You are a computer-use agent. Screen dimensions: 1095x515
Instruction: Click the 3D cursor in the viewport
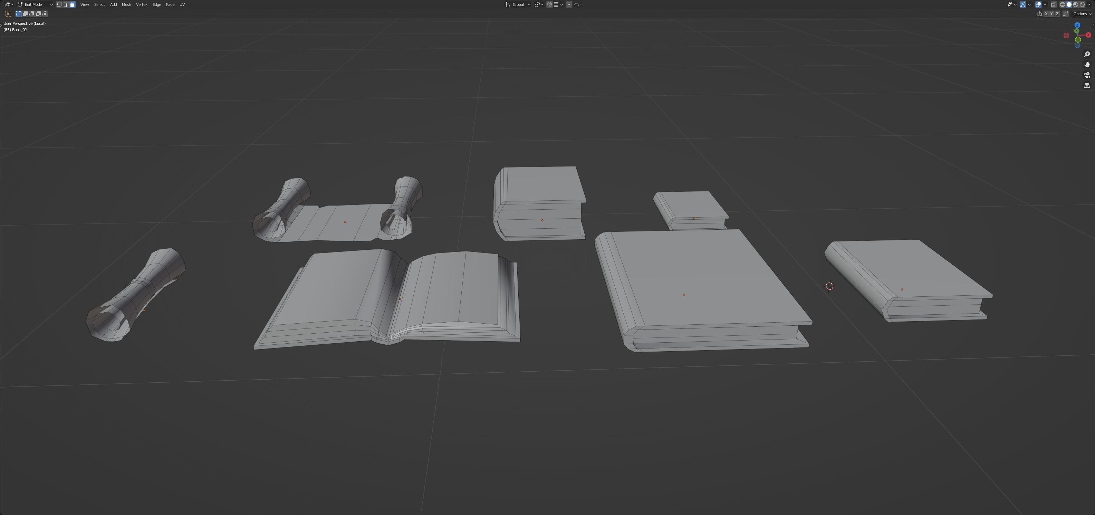[829, 286]
